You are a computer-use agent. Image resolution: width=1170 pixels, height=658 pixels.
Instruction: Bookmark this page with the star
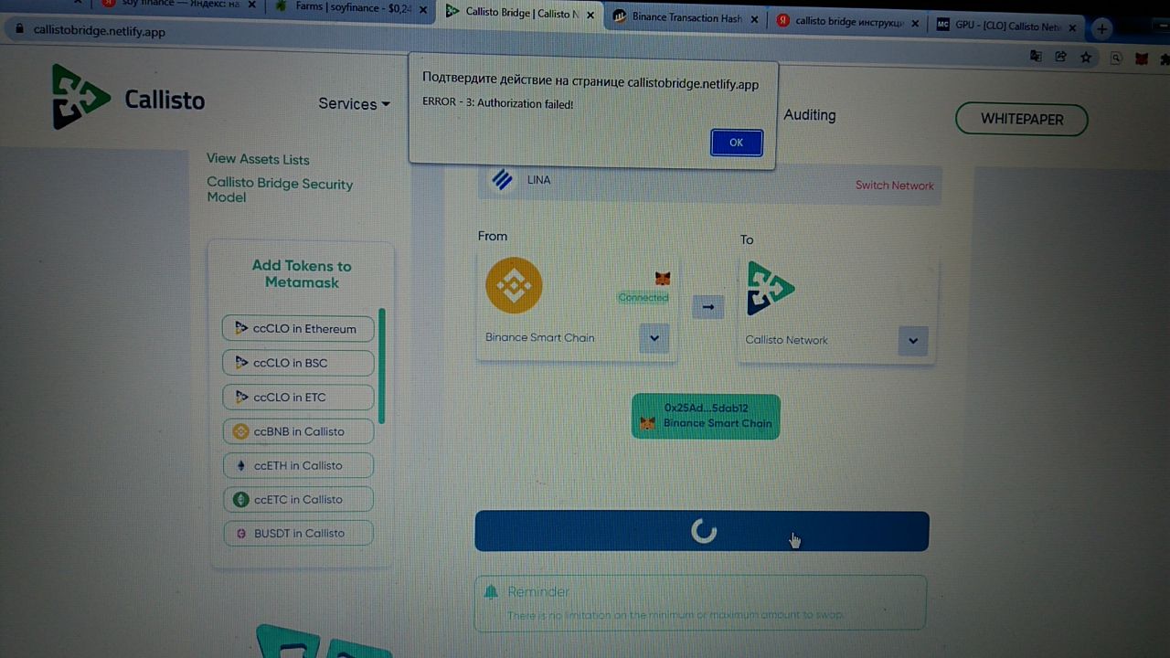coord(1086,58)
